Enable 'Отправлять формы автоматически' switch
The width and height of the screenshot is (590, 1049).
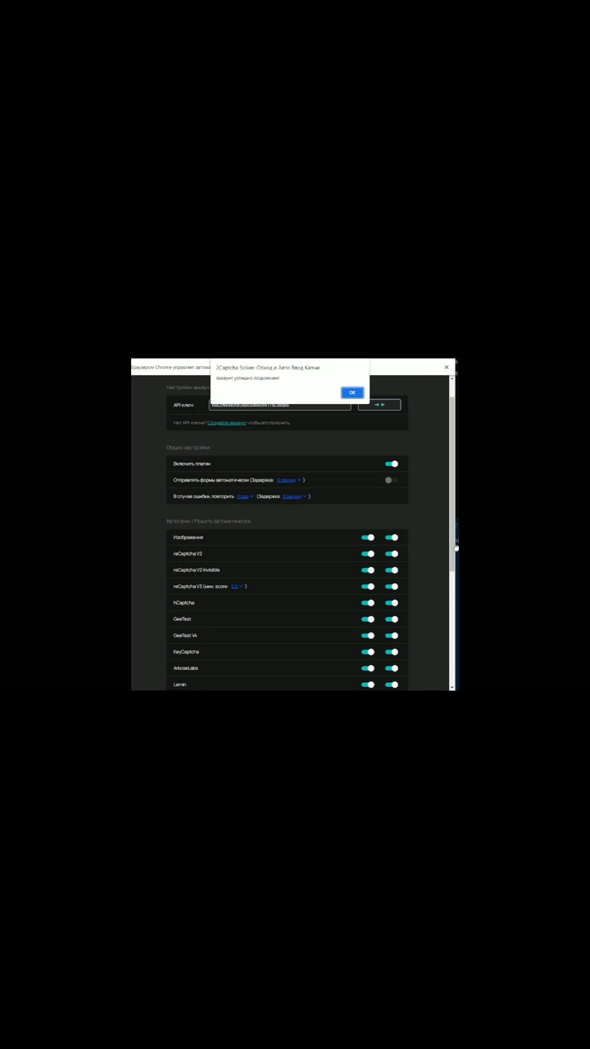click(392, 480)
